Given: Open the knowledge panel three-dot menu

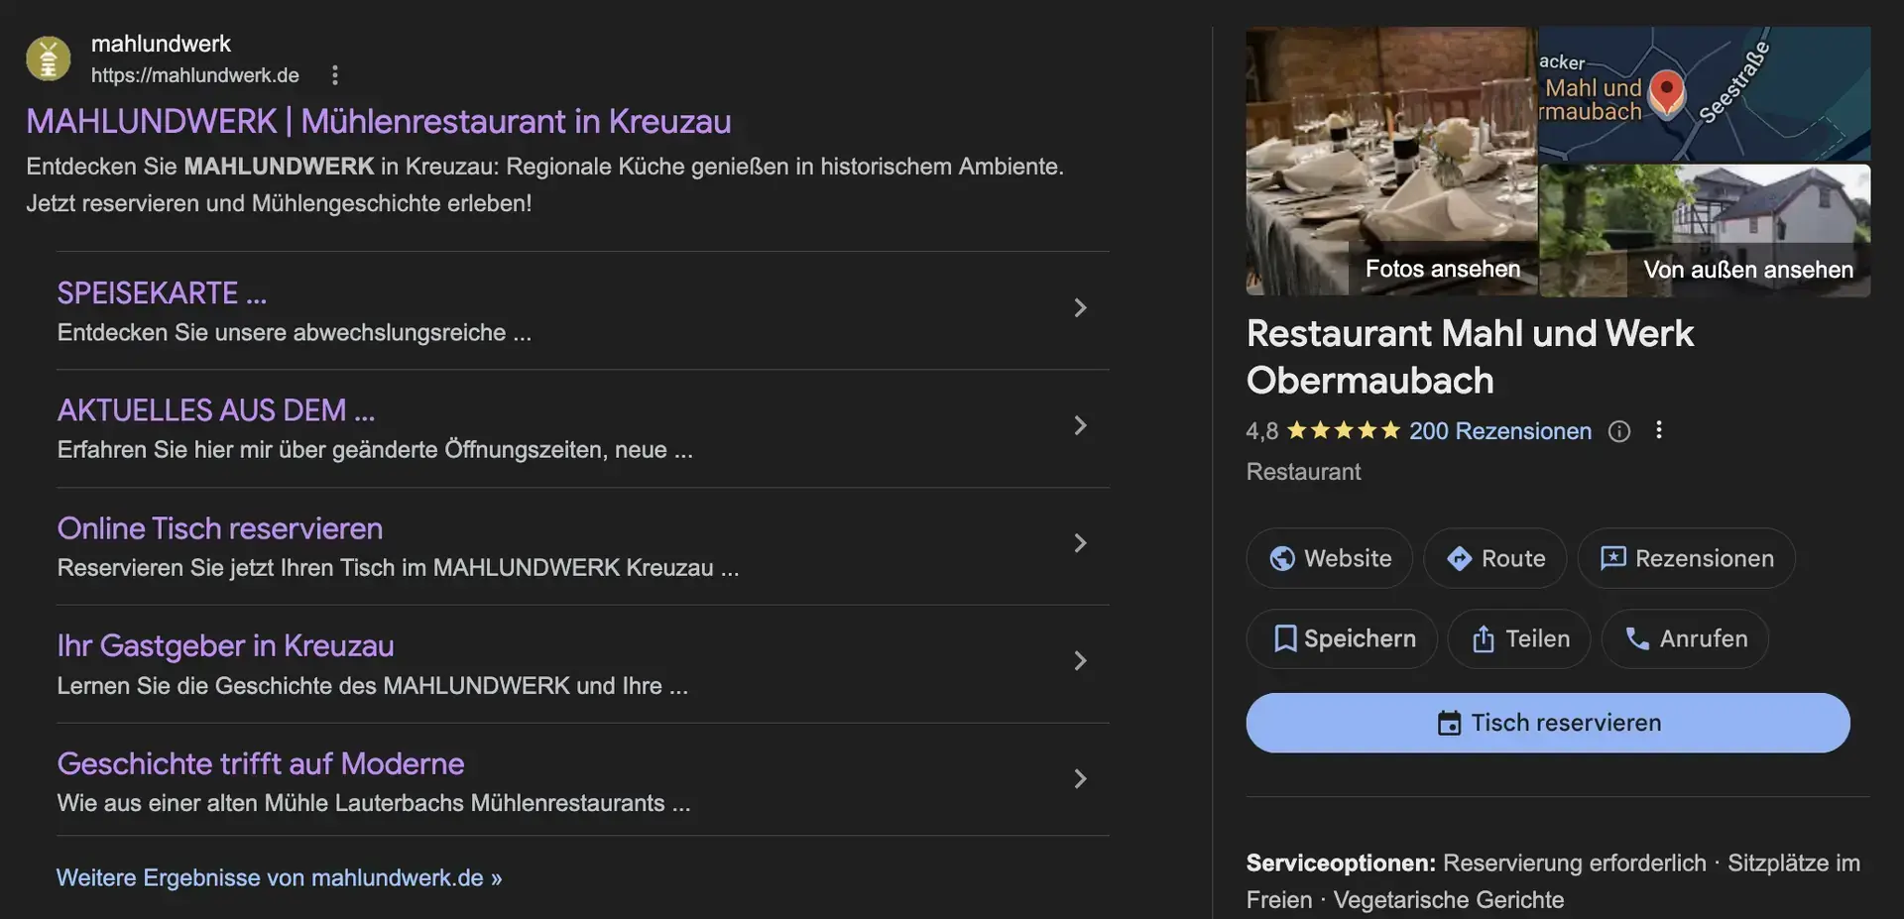Looking at the screenshot, I should pos(1659,429).
